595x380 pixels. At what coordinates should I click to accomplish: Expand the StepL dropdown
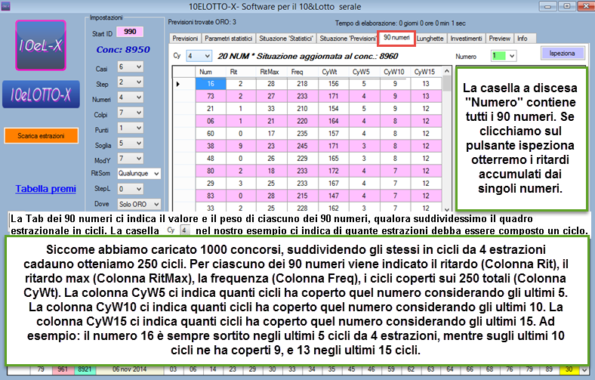point(130,189)
